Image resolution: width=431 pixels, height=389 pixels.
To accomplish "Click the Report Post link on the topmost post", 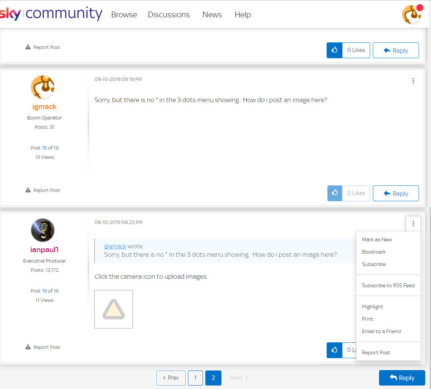I will click(x=43, y=47).
